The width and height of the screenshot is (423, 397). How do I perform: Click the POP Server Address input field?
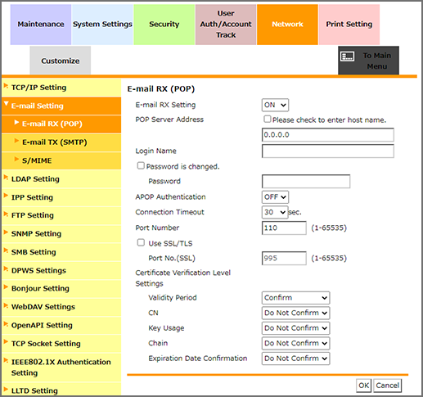tap(328, 135)
